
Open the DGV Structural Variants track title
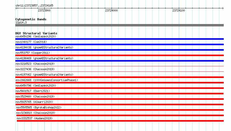pyautogui.click(x=36, y=33)
